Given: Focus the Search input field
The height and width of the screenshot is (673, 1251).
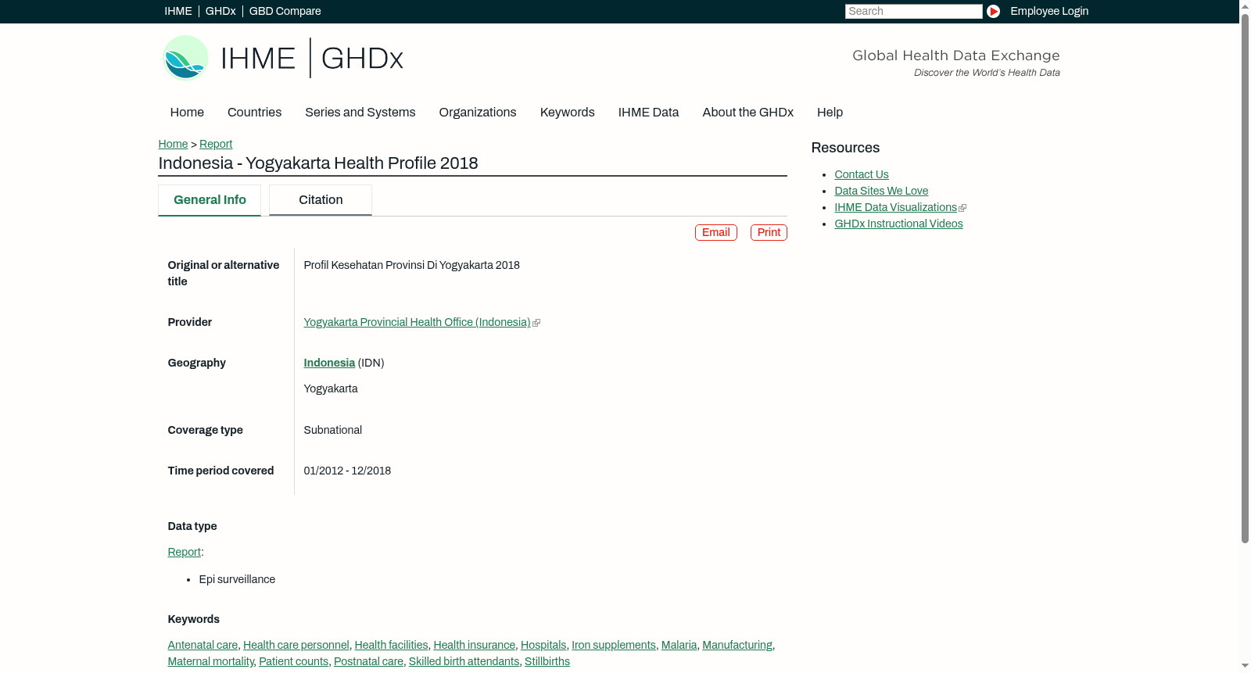Looking at the screenshot, I should (913, 11).
